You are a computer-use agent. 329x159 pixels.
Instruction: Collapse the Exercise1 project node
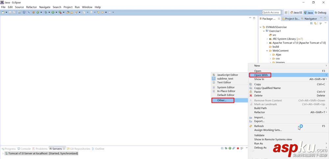pos(264,31)
